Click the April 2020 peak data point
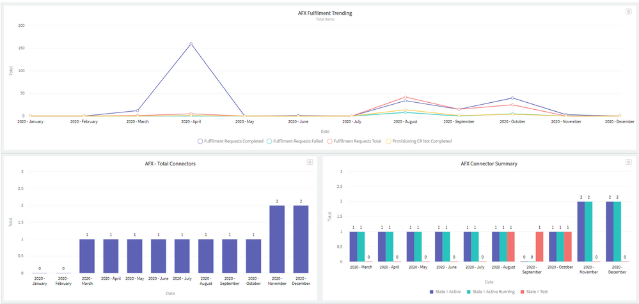Viewport: 639px width, 304px height. click(x=191, y=44)
